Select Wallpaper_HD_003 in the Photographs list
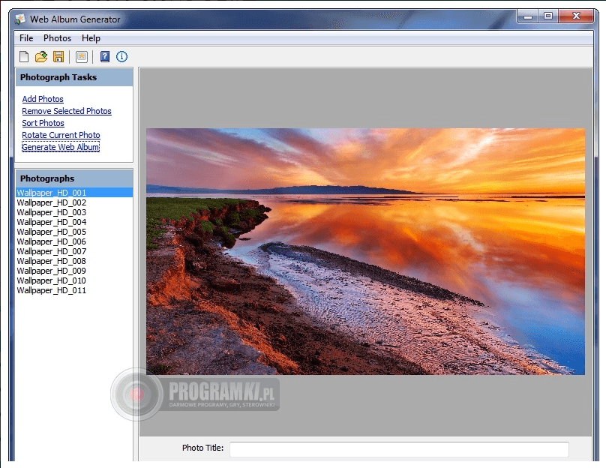606x468 pixels. (73, 212)
